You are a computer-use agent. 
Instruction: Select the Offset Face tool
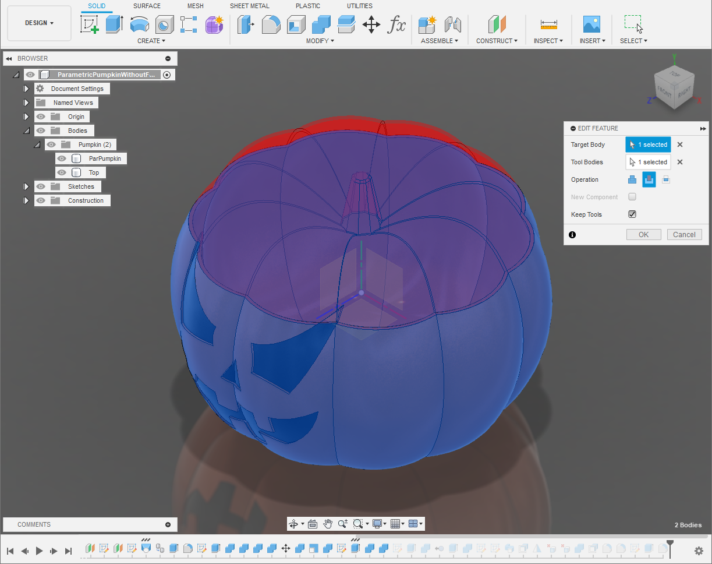pos(346,24)
